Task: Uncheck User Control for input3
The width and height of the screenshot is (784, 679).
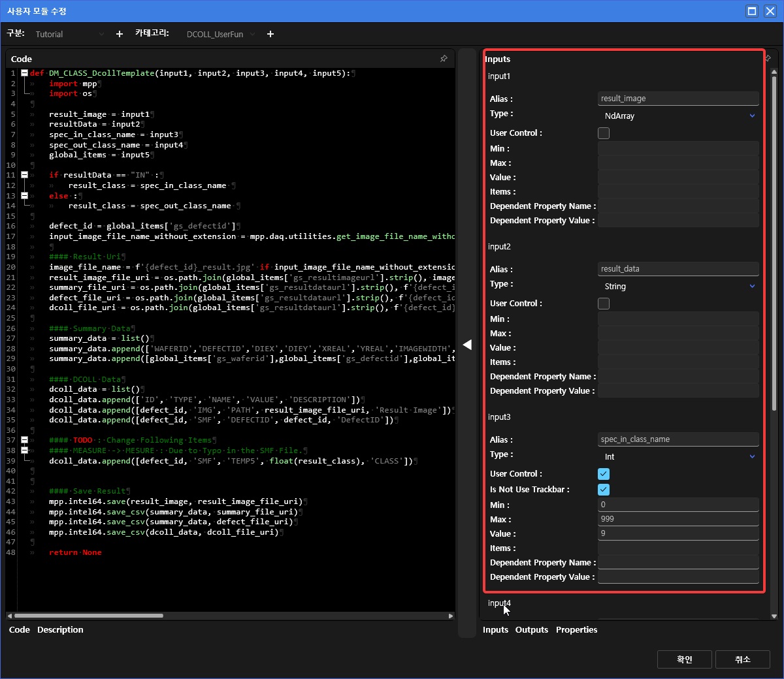Action: point(604,474)
